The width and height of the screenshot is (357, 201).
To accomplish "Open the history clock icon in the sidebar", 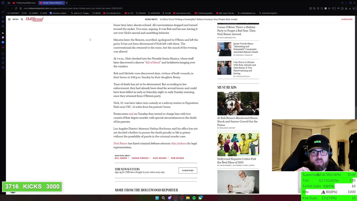I will point(3,58).
